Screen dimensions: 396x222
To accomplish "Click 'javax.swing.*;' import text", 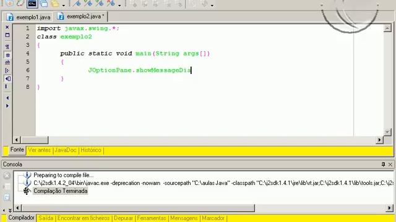I will [92, 28].
